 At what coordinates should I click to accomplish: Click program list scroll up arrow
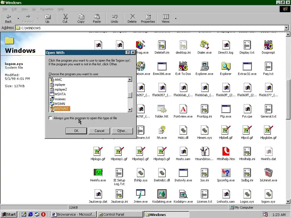click(x=130, y=80)
